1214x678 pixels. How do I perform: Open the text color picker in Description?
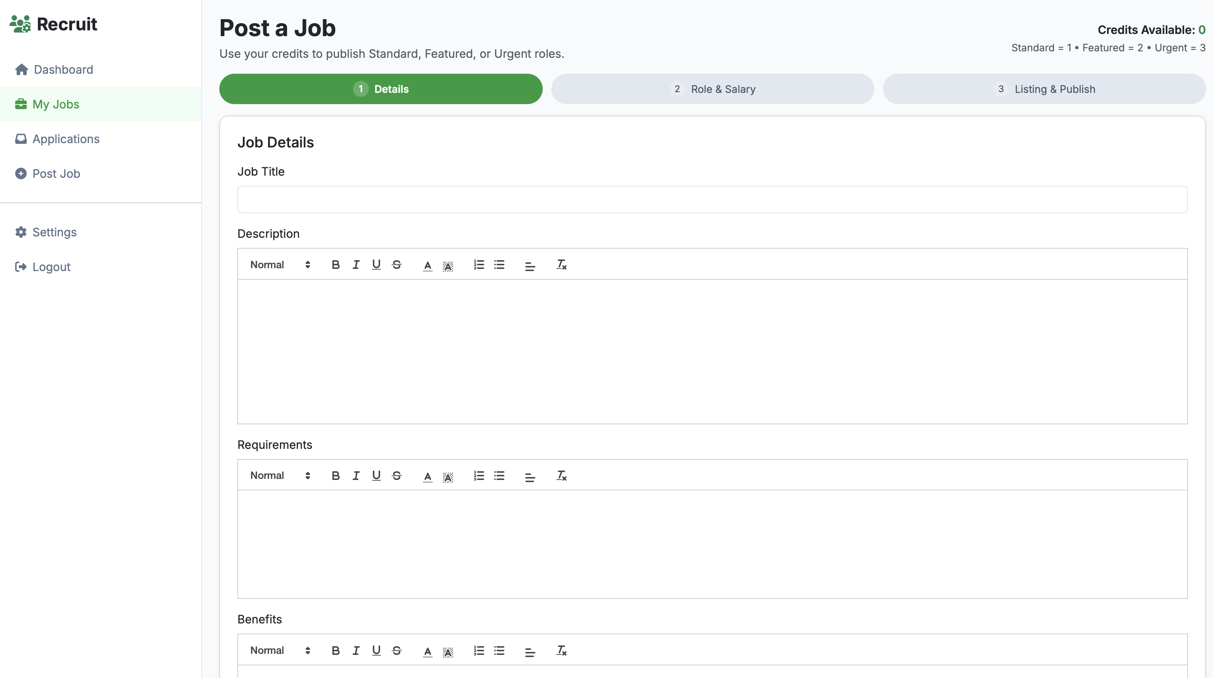pos(427,265)
